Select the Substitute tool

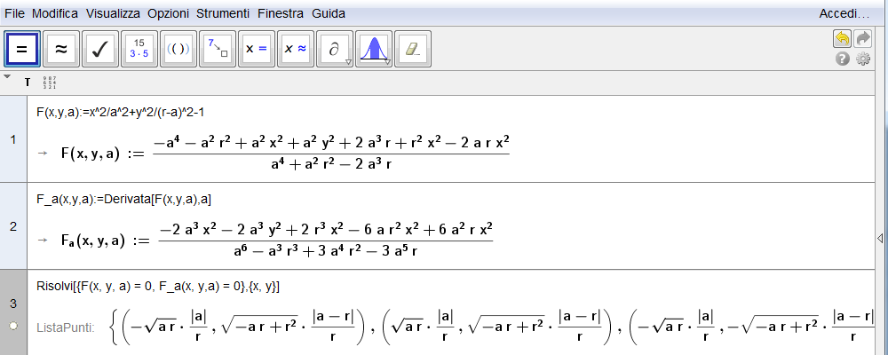[218, 49]
